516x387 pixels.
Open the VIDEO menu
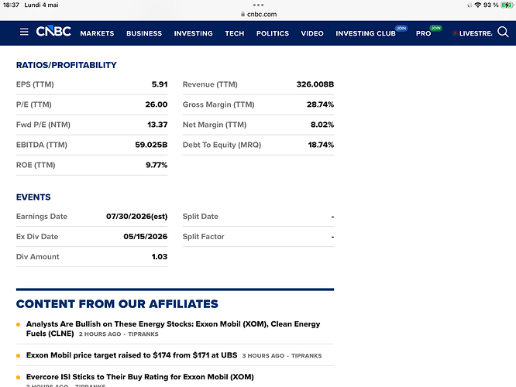312,33
